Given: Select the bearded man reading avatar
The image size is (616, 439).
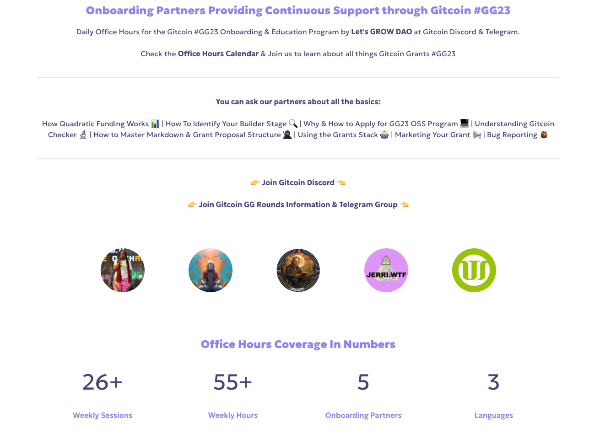Looking at the screenshot, I should click(x=298, y=270).
